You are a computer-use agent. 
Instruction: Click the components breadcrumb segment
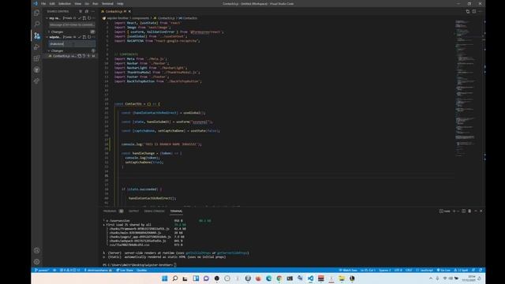pyautogui.click(x=140, y=18)
